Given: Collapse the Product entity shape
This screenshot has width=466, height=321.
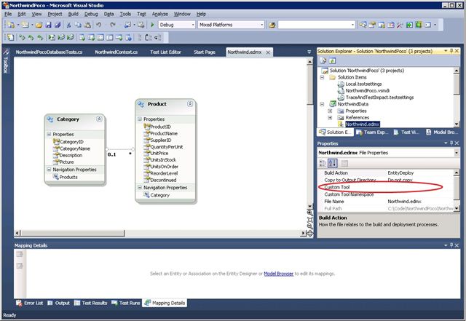Looking at the screenshot, I should 190,104.
